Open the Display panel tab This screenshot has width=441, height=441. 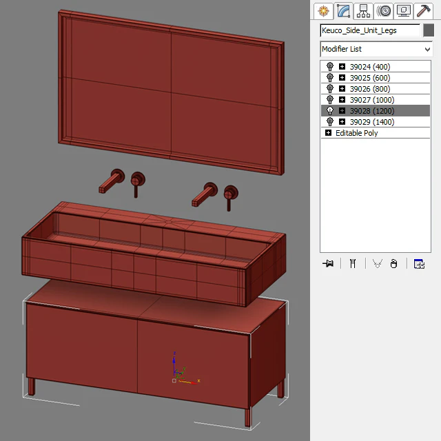coord(404,11)
